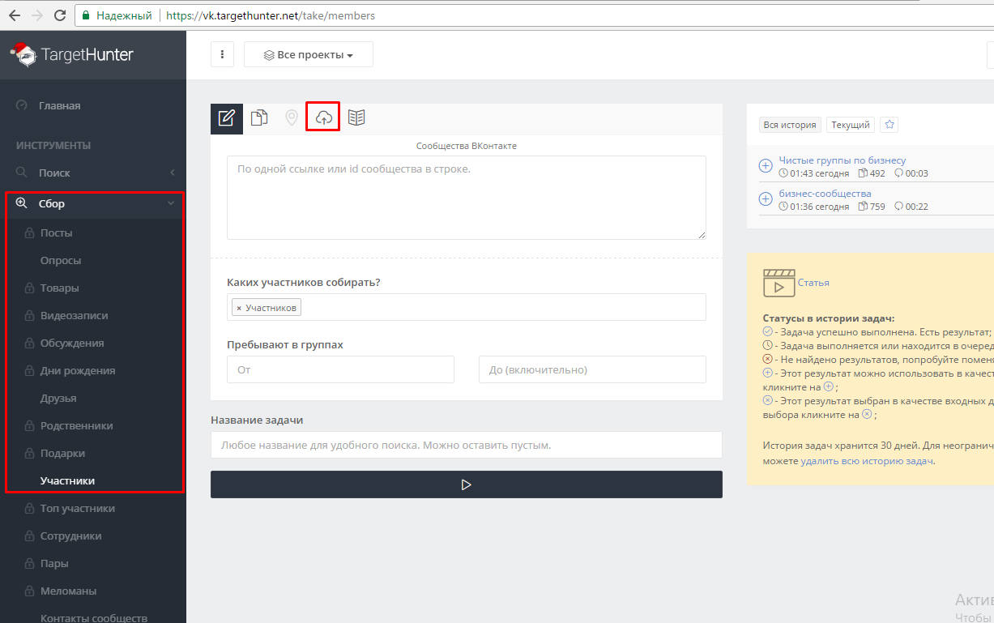Open Друзья in the sidebar
Image resolution: width=994 pixels, height=623 pixels.
pyautogui.click(x=58, y=399)
